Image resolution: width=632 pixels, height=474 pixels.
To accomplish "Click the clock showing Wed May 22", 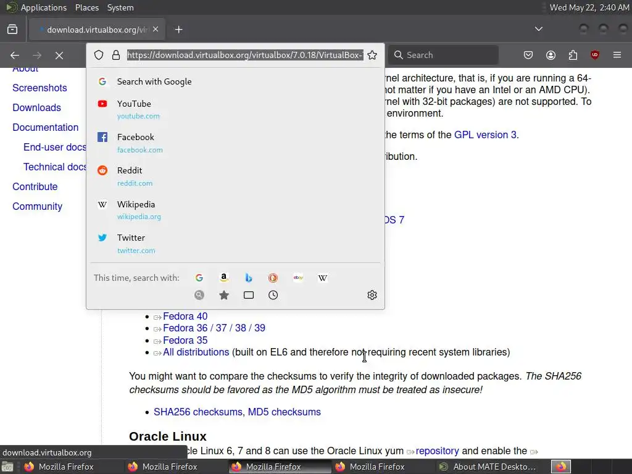I will pos(589,7).
